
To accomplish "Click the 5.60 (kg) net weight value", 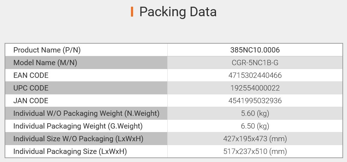I will (255, 114).
